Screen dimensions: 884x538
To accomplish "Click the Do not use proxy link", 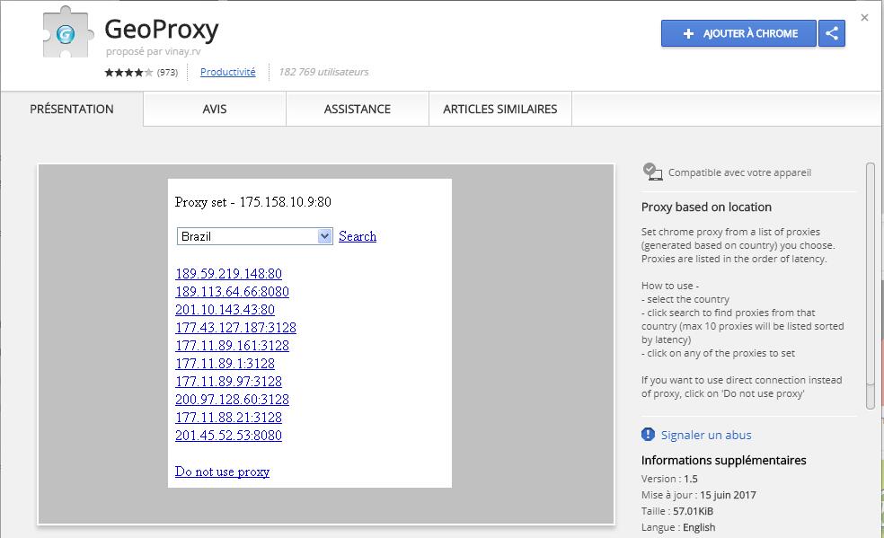I will (x=222, y=472).
